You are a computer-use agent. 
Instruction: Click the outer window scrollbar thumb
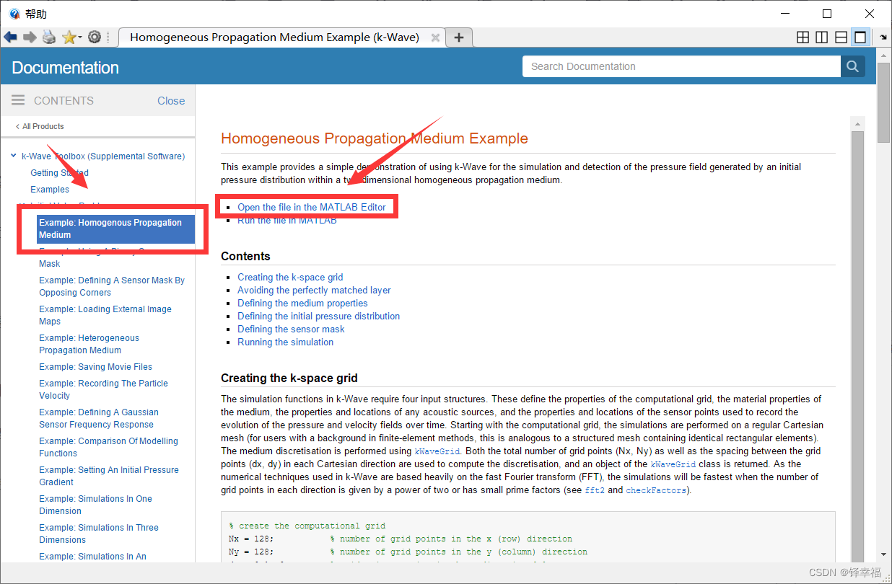[884, 102]
